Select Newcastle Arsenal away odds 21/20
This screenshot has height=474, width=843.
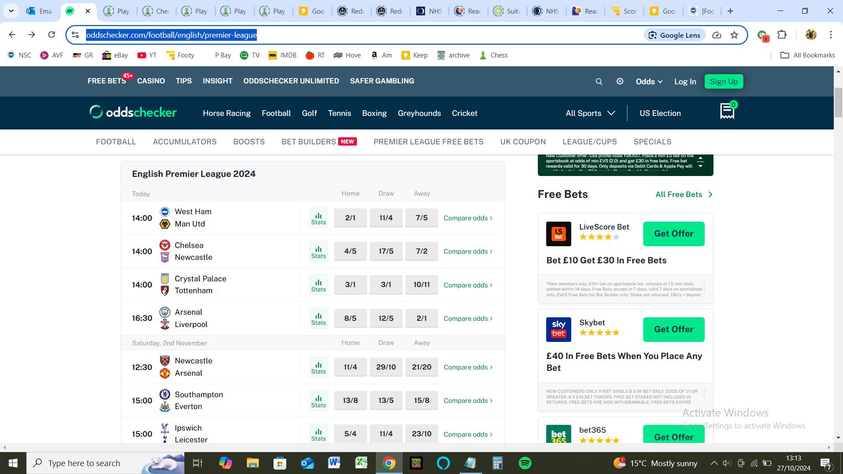click(x=421, y=367)
